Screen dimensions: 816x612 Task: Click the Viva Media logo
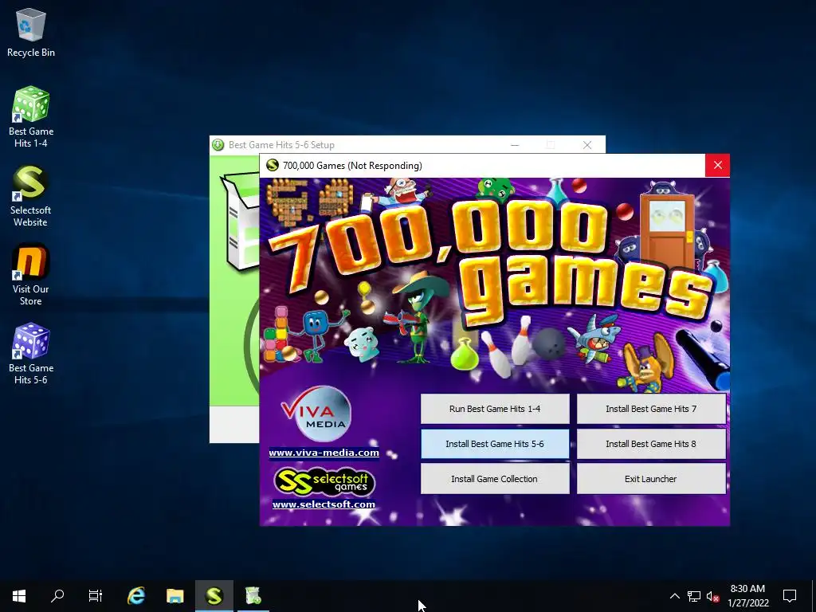[x=316, y=414]
